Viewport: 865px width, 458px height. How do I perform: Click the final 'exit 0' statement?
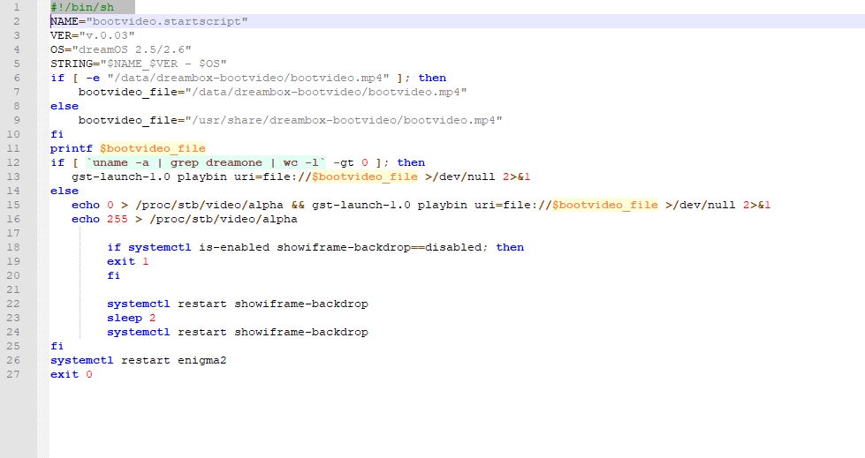pos(71,374)
